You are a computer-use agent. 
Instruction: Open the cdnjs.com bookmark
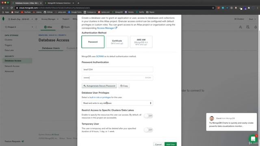pyautogui.click(x=61, y=12)
